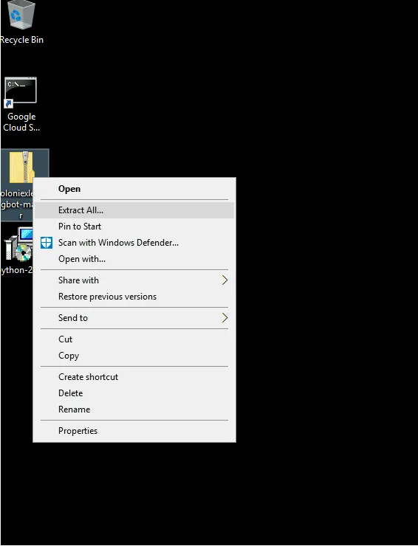Choose Extract All... from context menu
This screenshot has width=418, height=546.
coord(134,210)
